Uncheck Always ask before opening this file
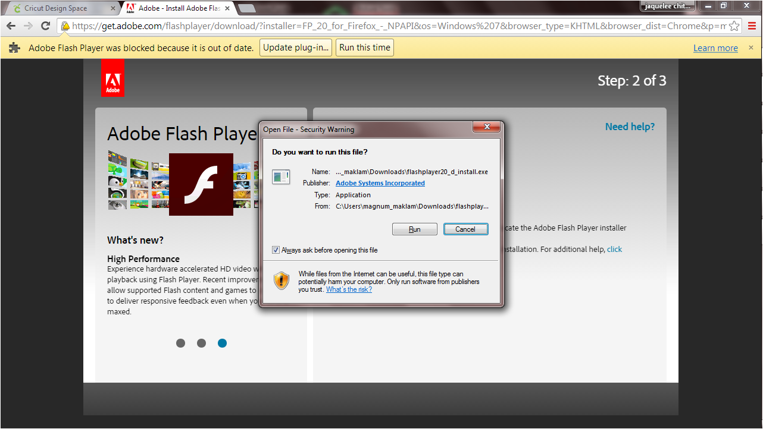The height and width of the screenshot is (429, 763). coord(276,250)
